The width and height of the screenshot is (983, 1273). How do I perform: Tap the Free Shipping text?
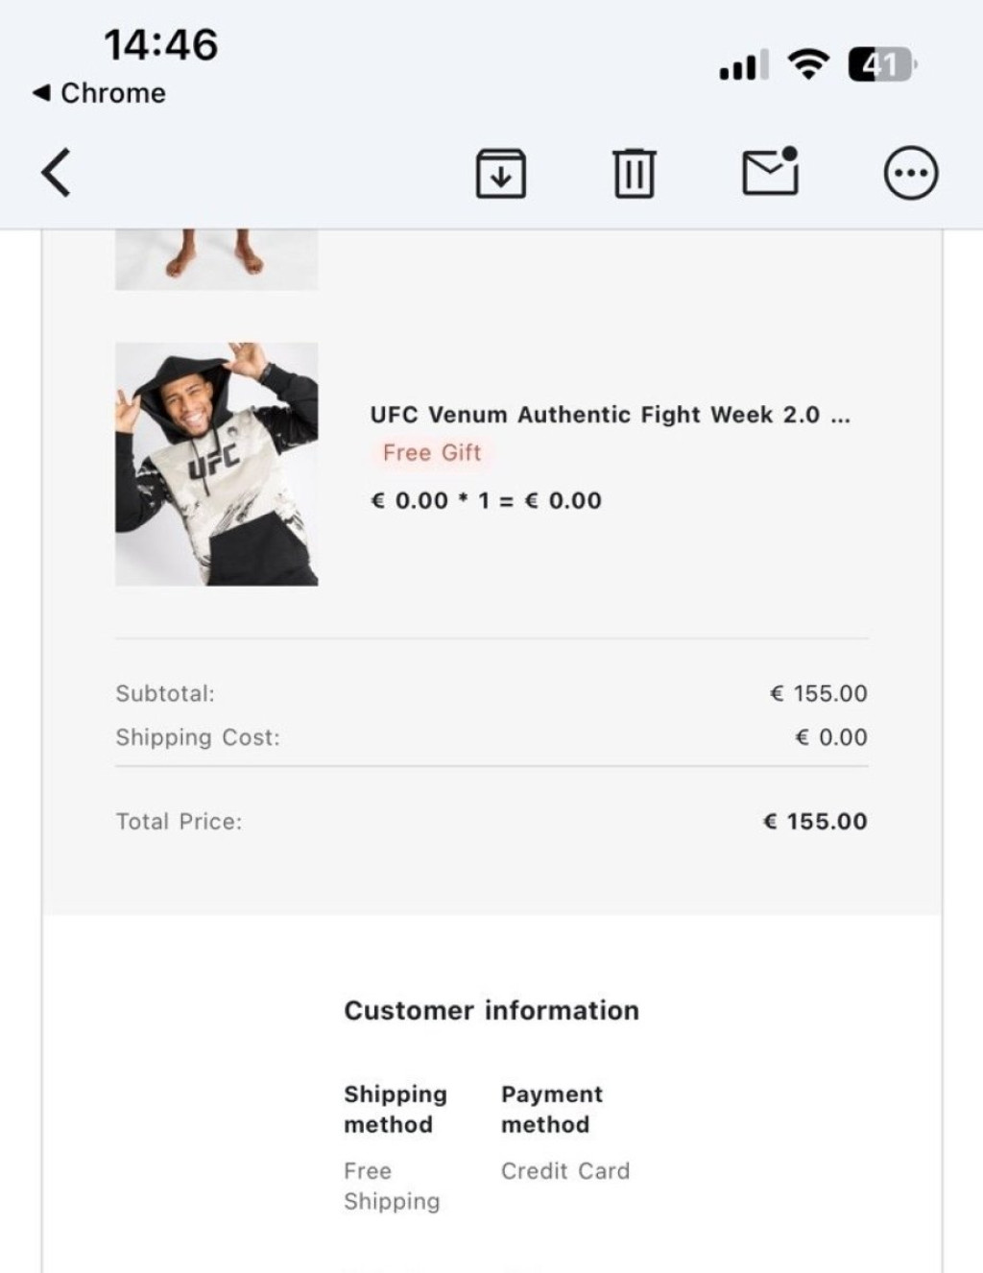[392, 1186]
